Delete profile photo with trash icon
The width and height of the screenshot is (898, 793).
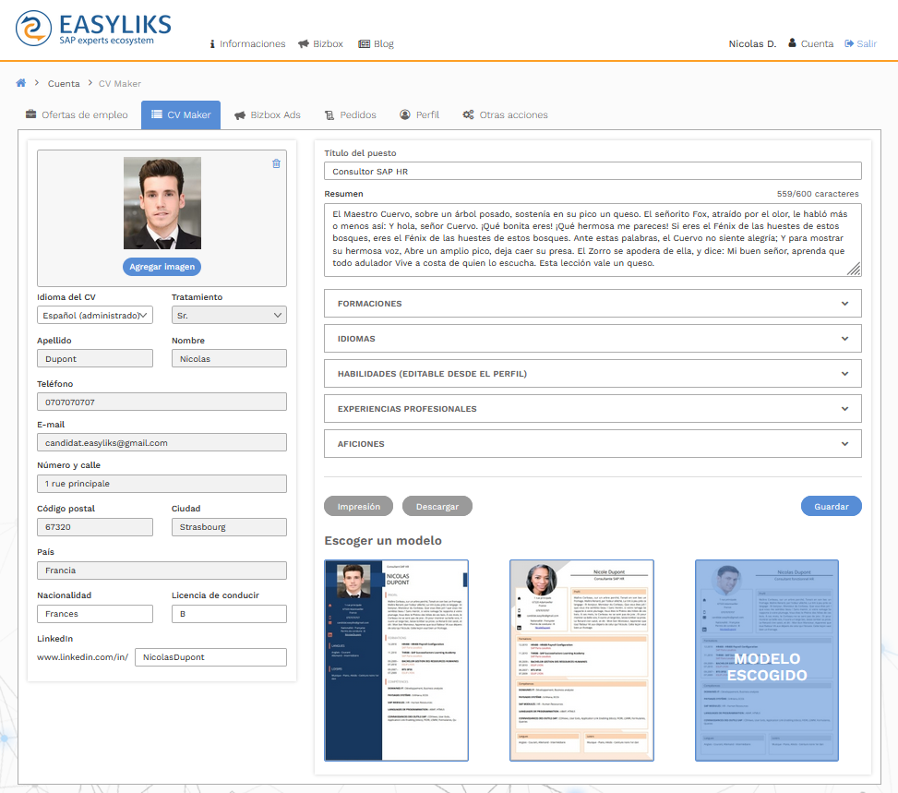(276, 163)
